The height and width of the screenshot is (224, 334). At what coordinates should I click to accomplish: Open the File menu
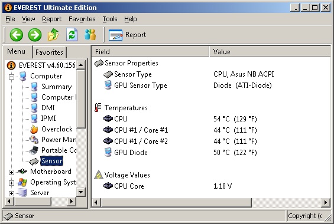tap(10, 19)
